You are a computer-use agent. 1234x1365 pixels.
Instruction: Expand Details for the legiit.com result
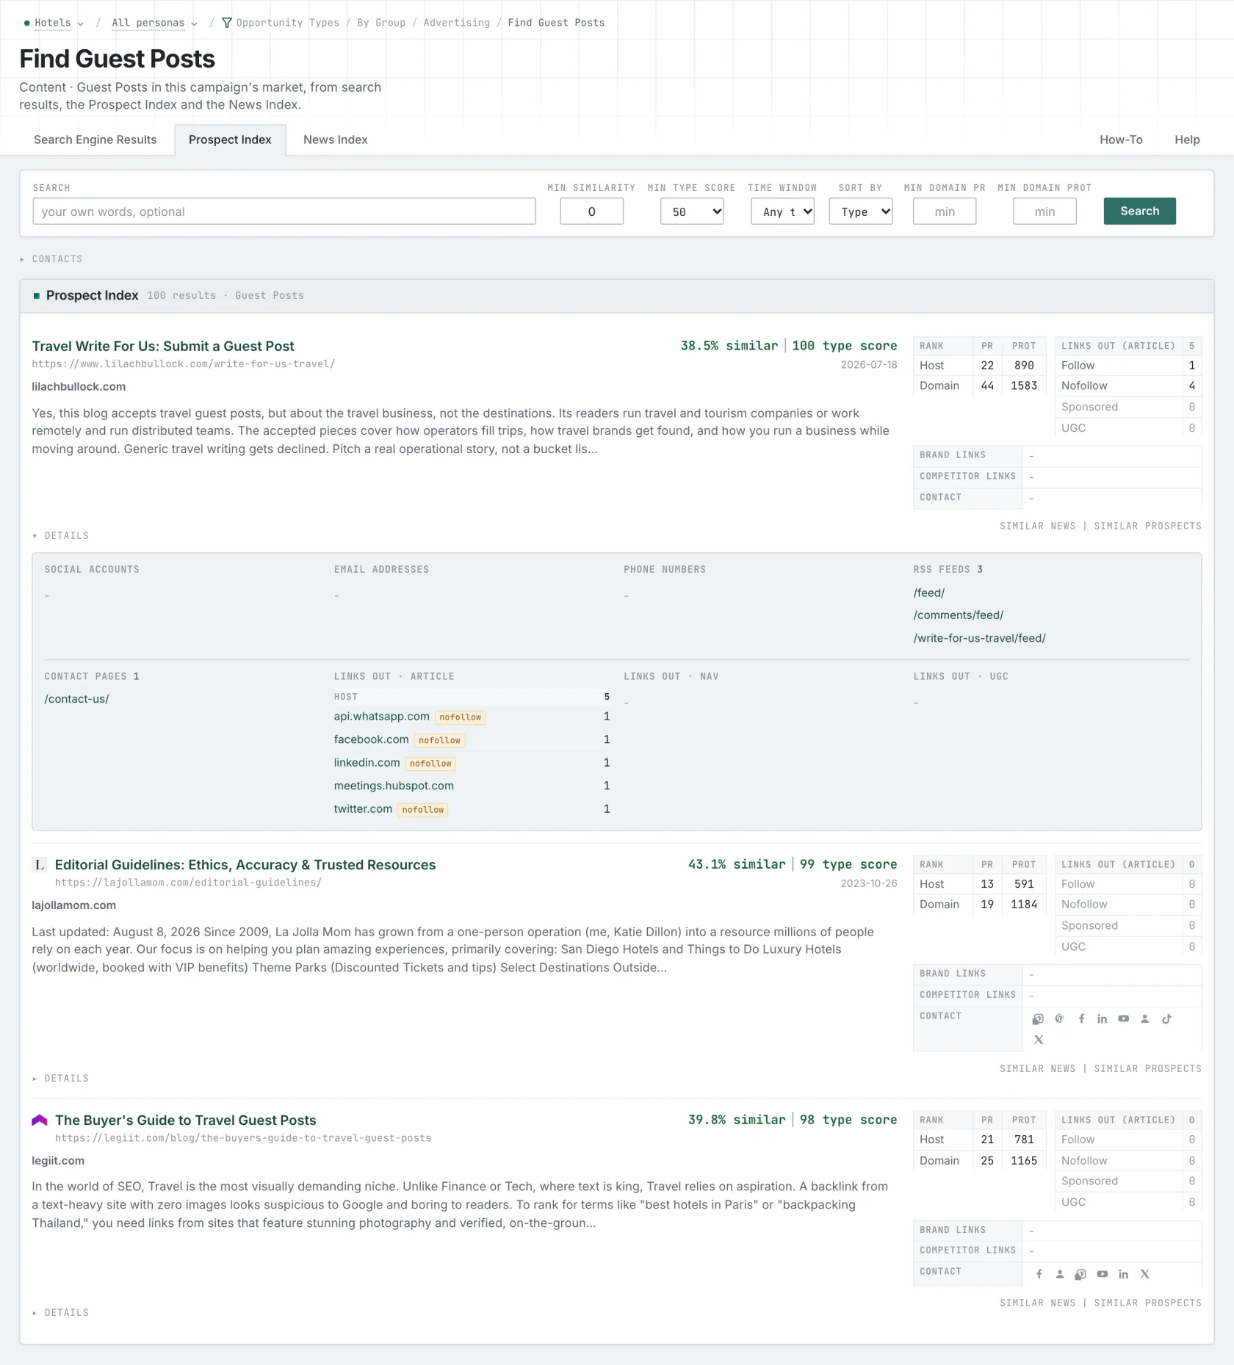(x=60, y=1313)
